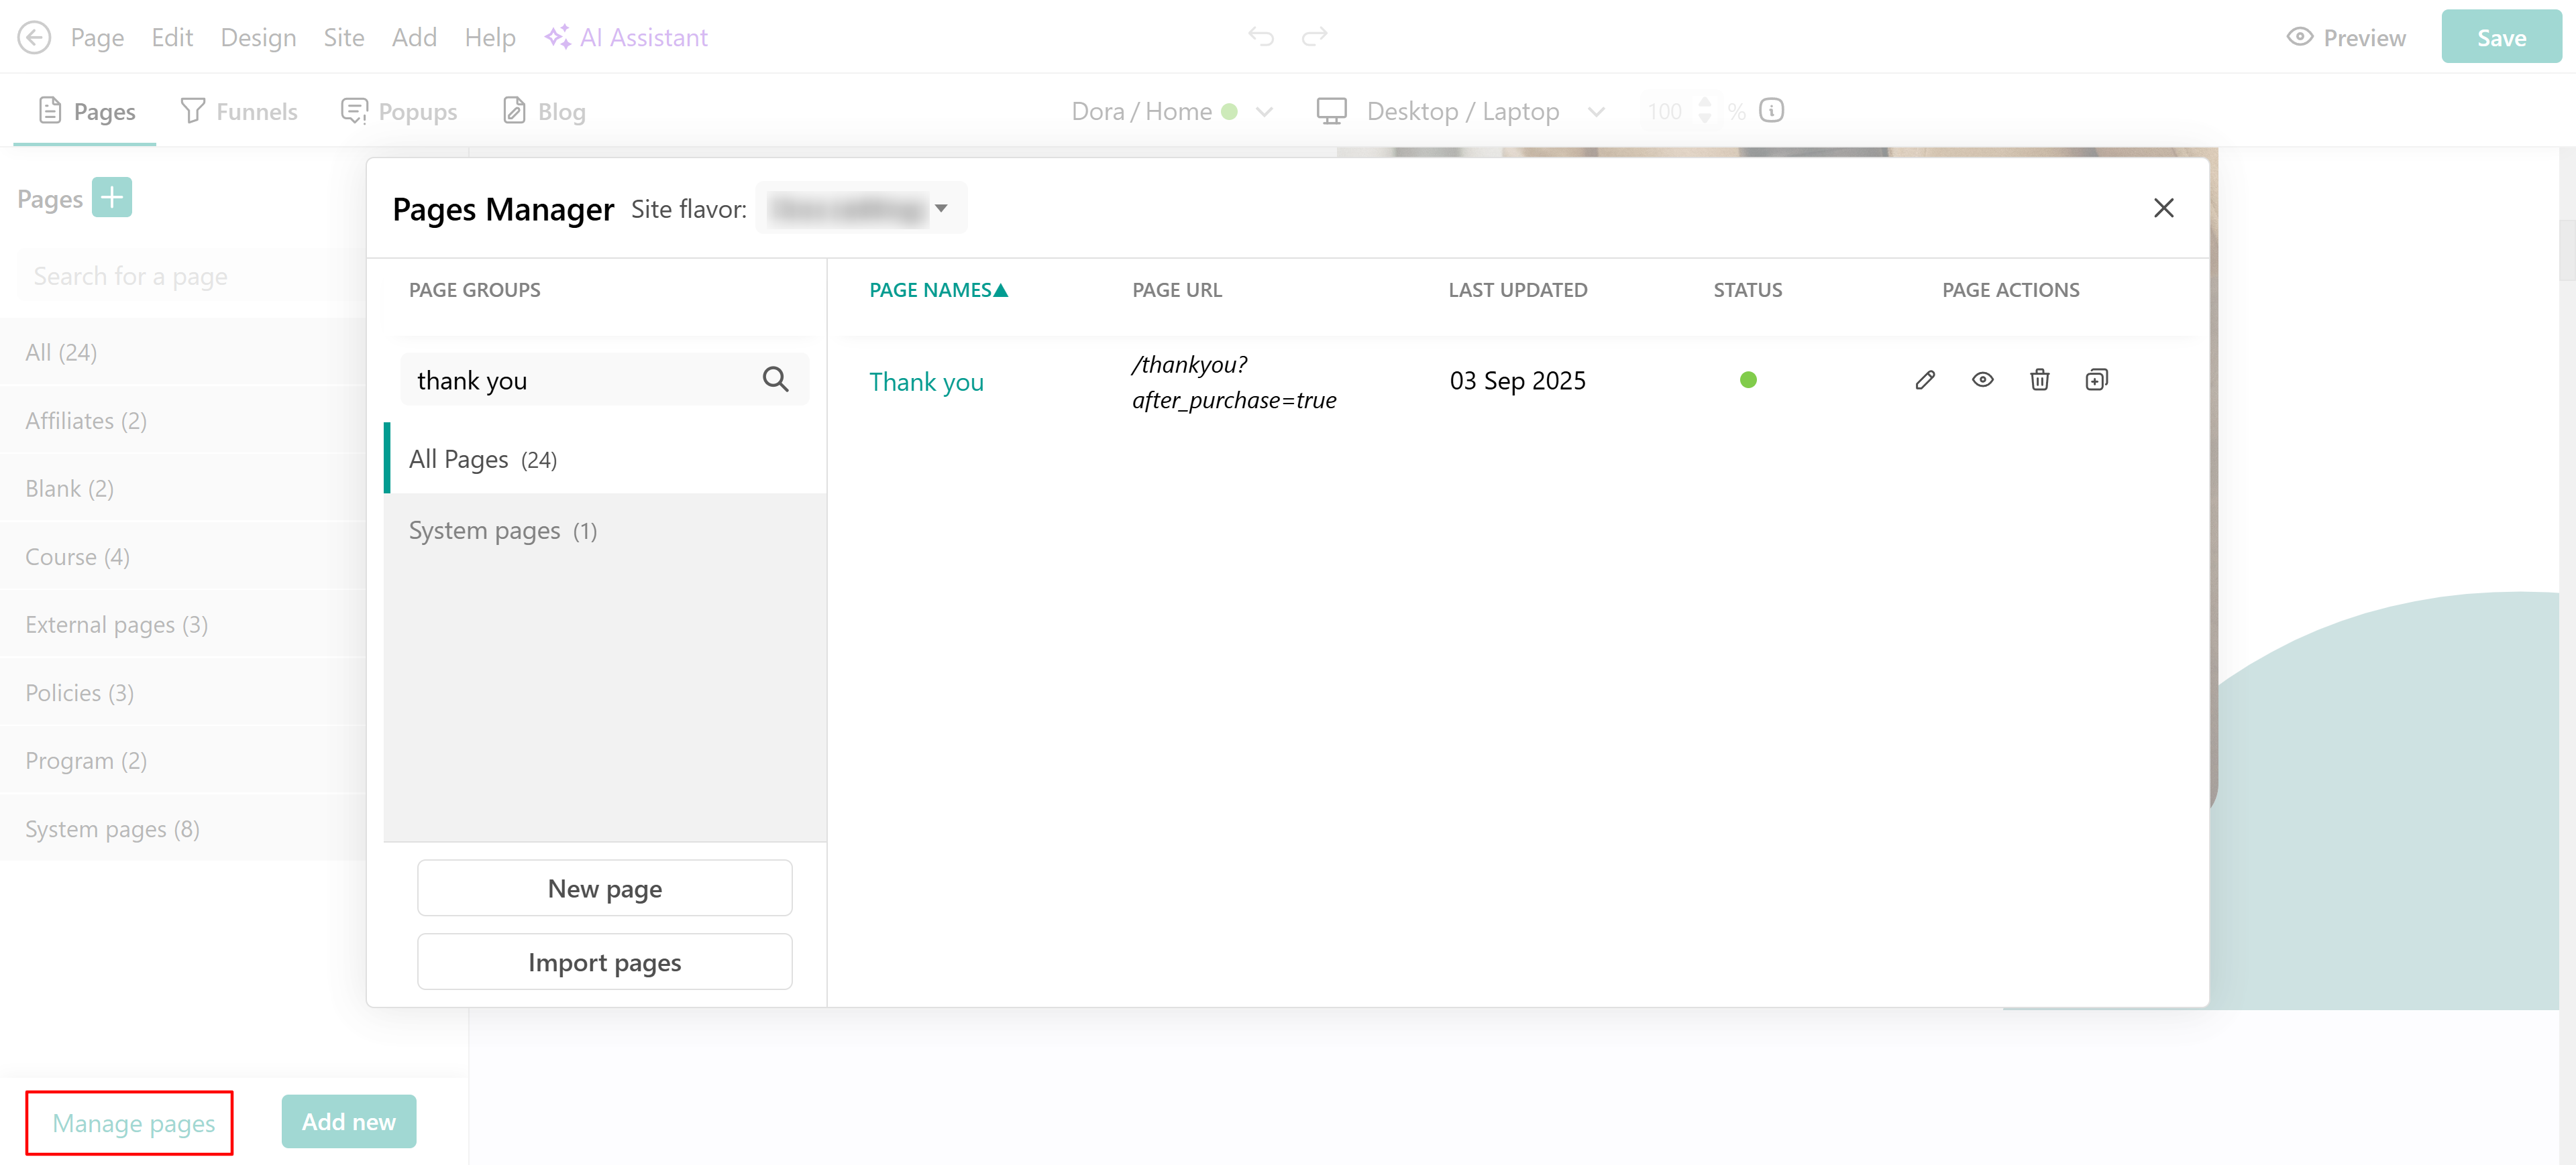The image size is (2576, 1165).
Task: Open the Design menu
Action: click(x=258, y=37)
